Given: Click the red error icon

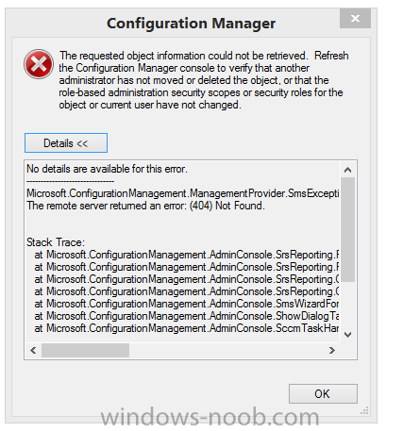Looking at the screenshot, I should coord(39,64).
